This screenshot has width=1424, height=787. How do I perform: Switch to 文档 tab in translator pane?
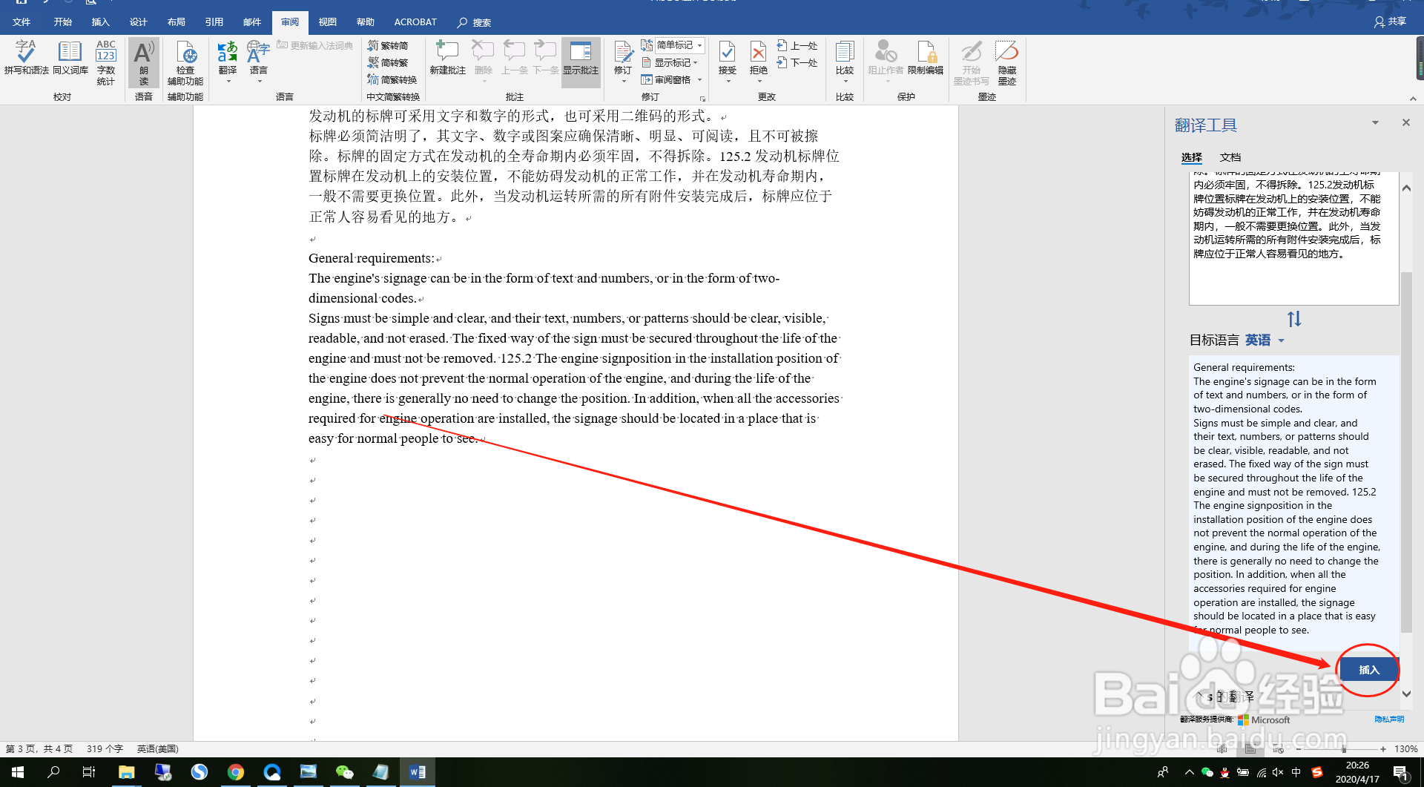(1230, 157)
